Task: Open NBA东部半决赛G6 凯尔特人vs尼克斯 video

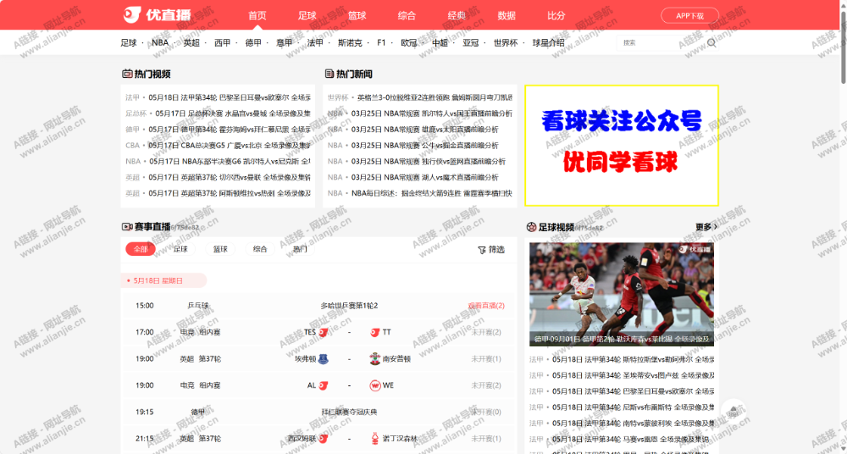Action: pos(230,161)
